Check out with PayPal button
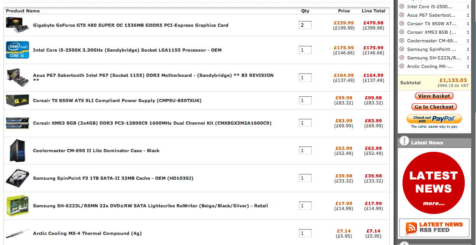The image size is (476, 245). (434, 119)
